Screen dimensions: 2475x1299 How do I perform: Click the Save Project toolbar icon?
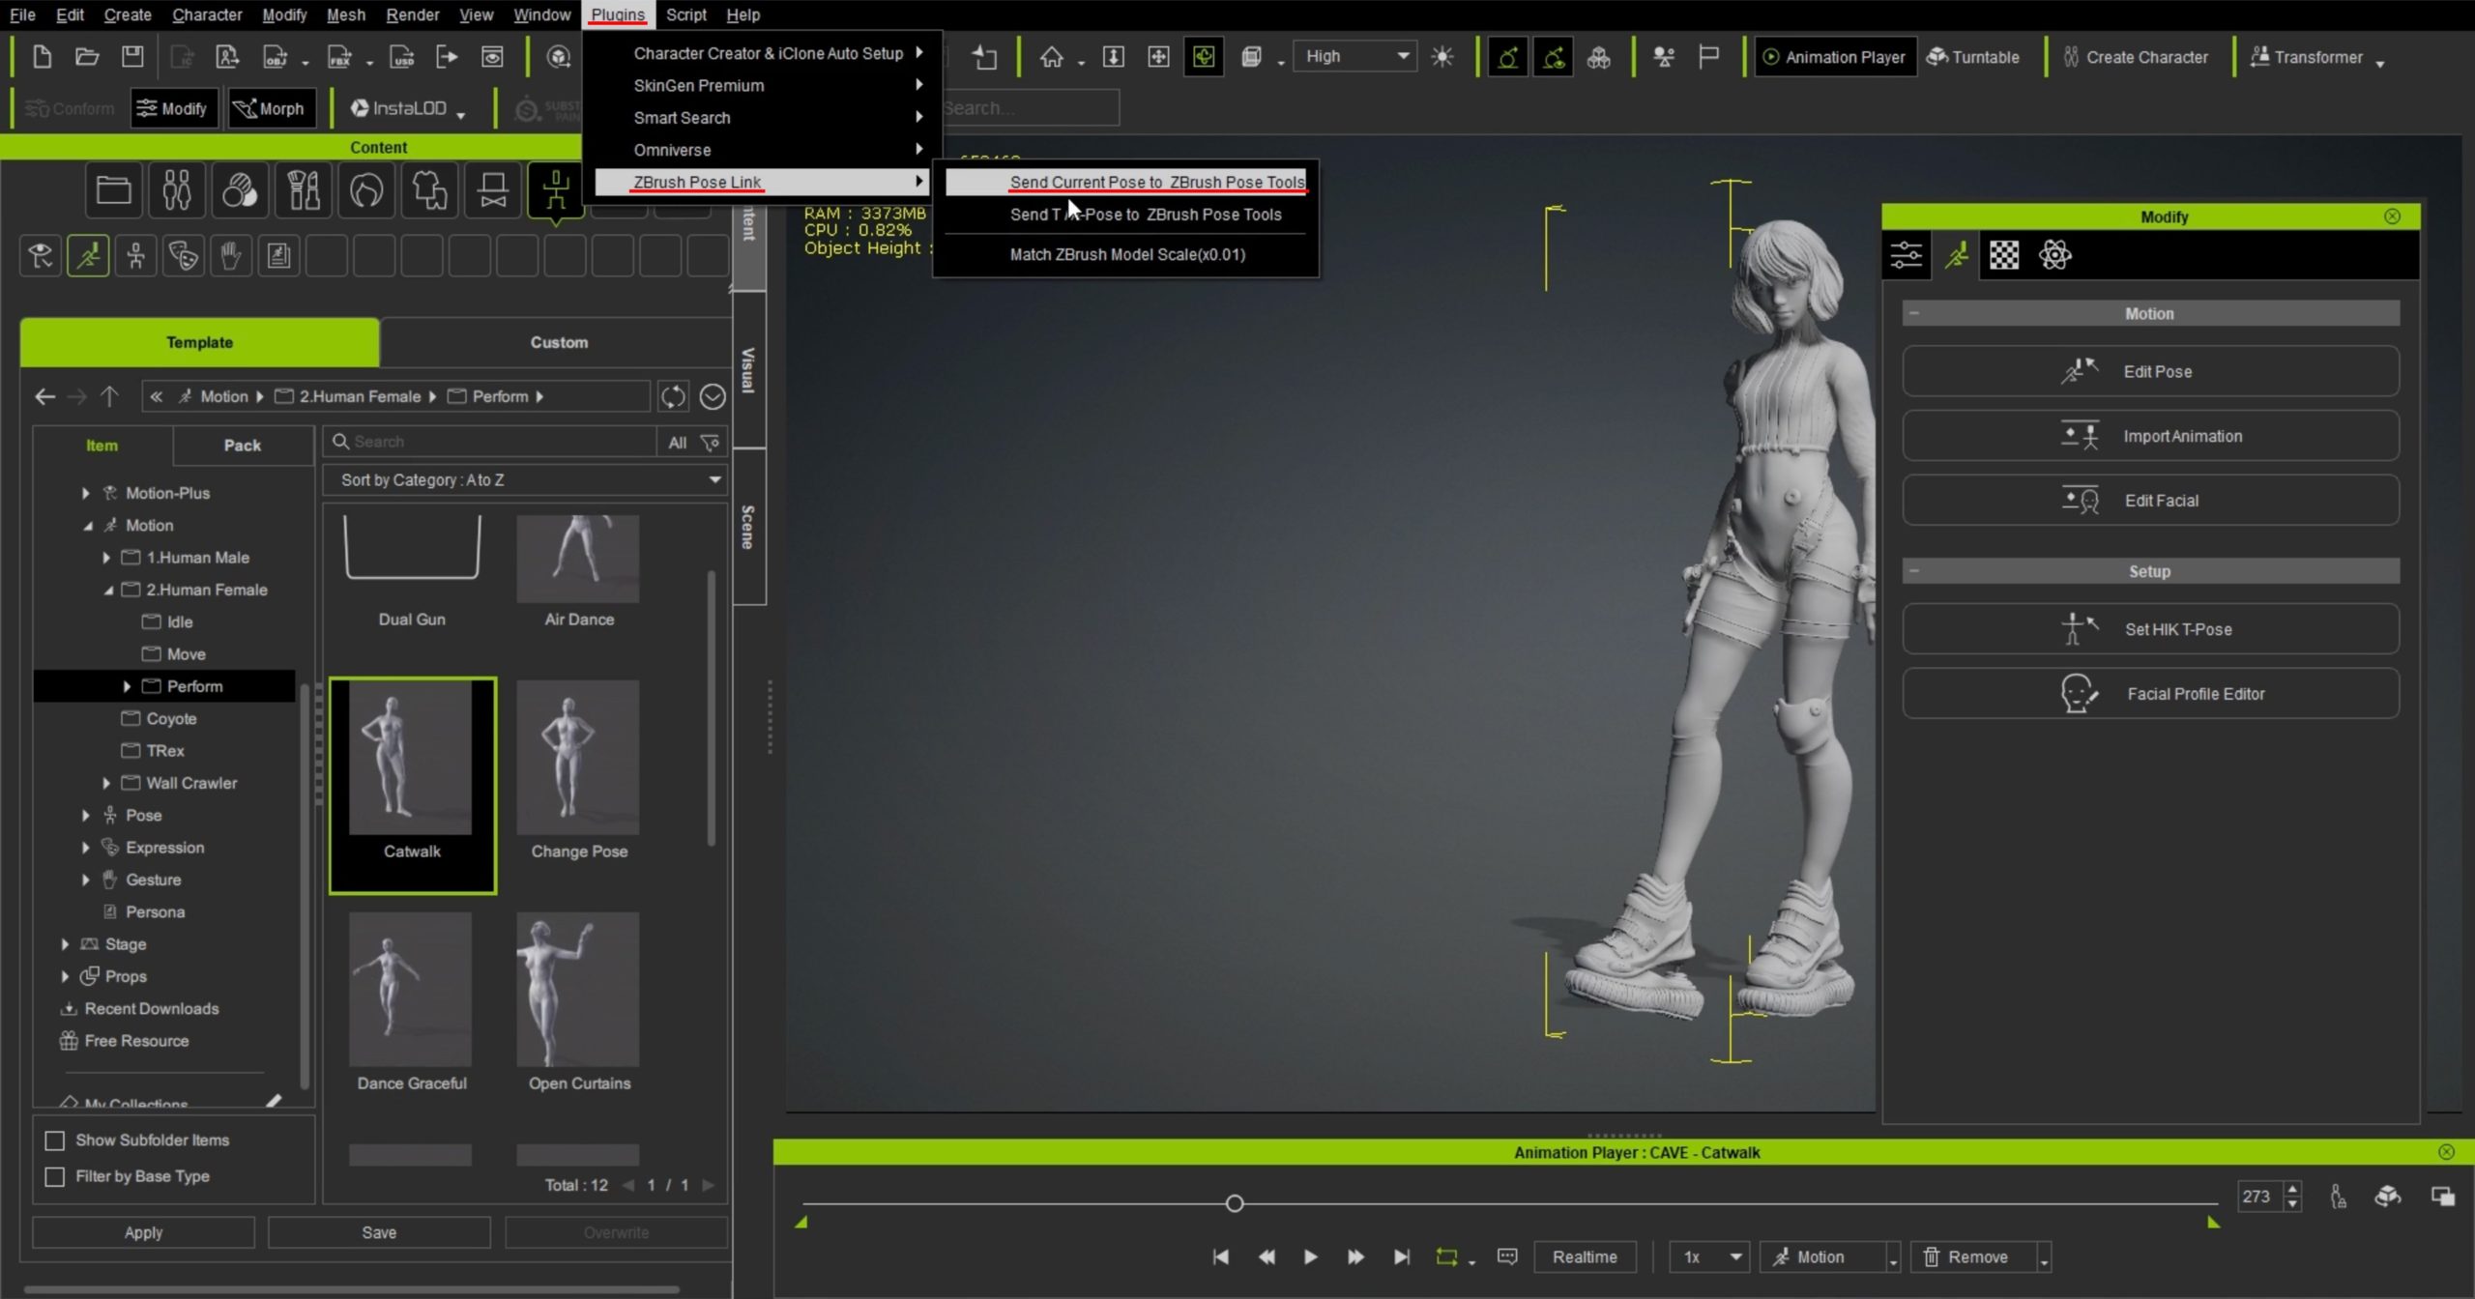coord(132,57)
